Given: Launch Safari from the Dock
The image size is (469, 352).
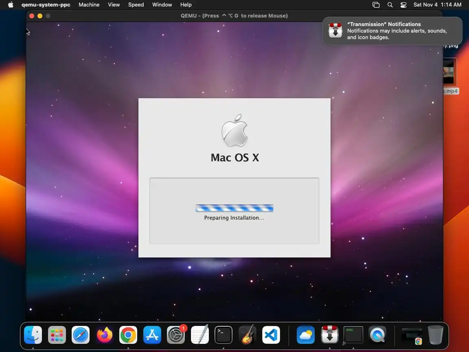Looking at the screenshot, I should click(x=81, y=334).
